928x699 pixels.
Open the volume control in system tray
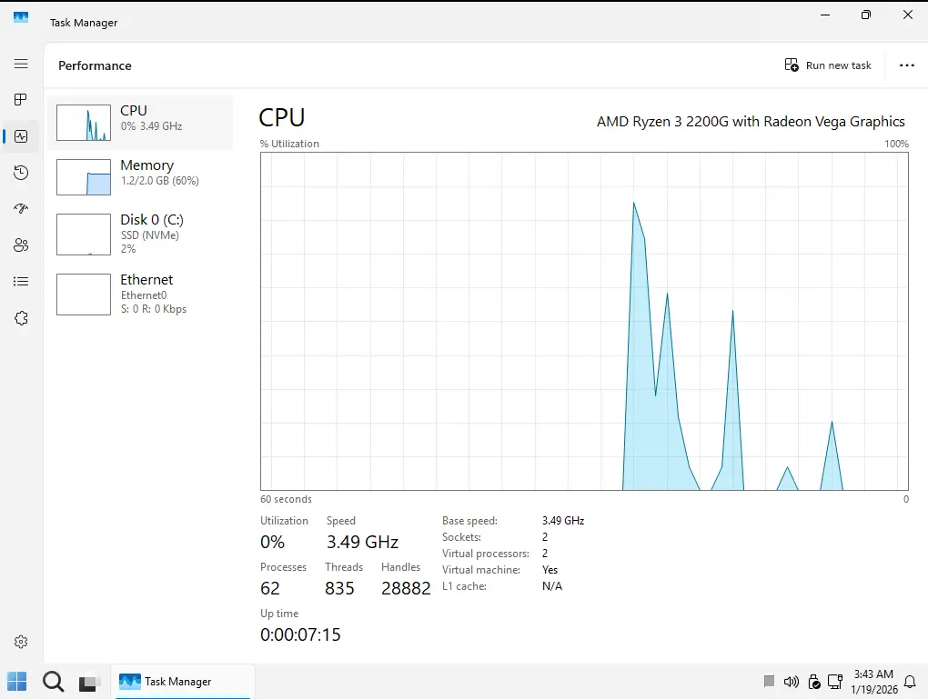(791, 682)
